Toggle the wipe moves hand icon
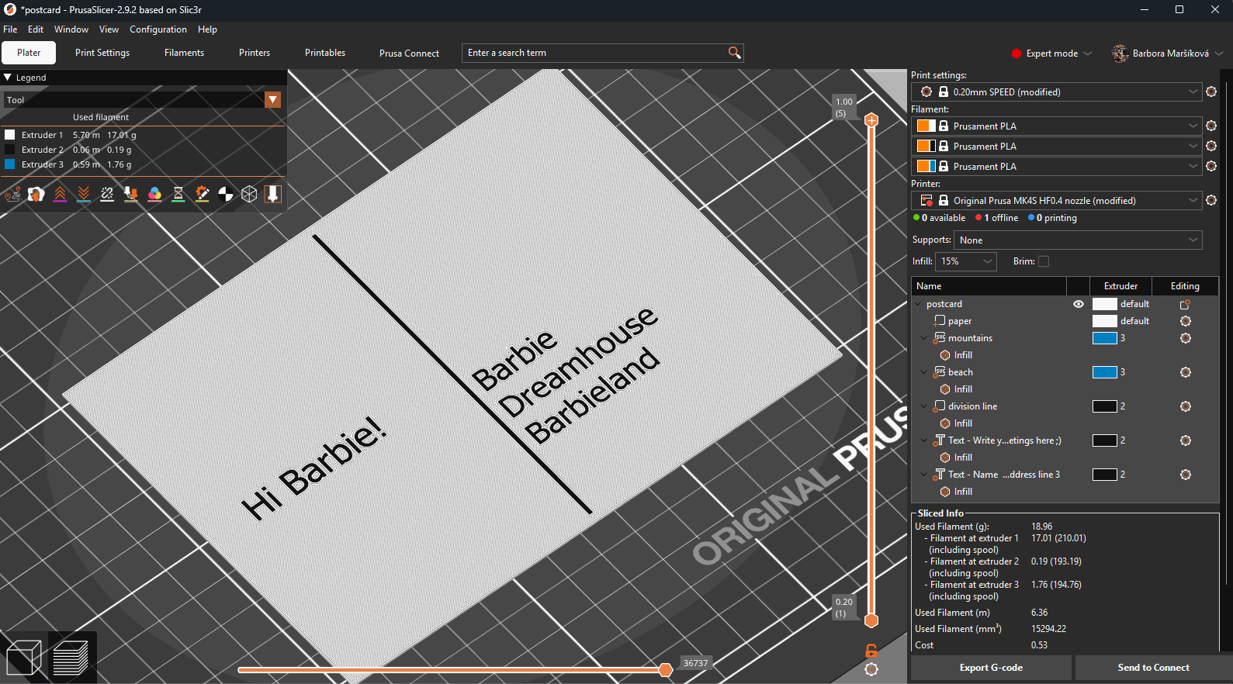The width and height of the screenshot is (1233, 684). [x=36, y=194]
